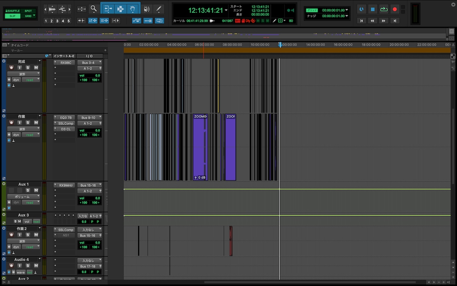Record-enable the 作業2 track

[11, 235]
